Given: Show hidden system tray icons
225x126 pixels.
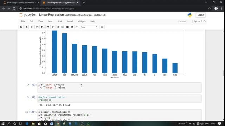Looking at the screenshot, I should [x=190, y=124].
